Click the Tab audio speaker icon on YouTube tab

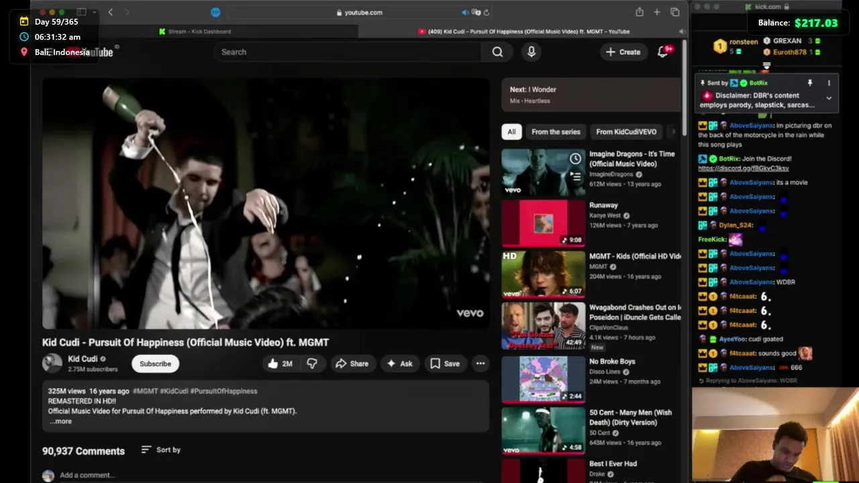tap(682, 32)
